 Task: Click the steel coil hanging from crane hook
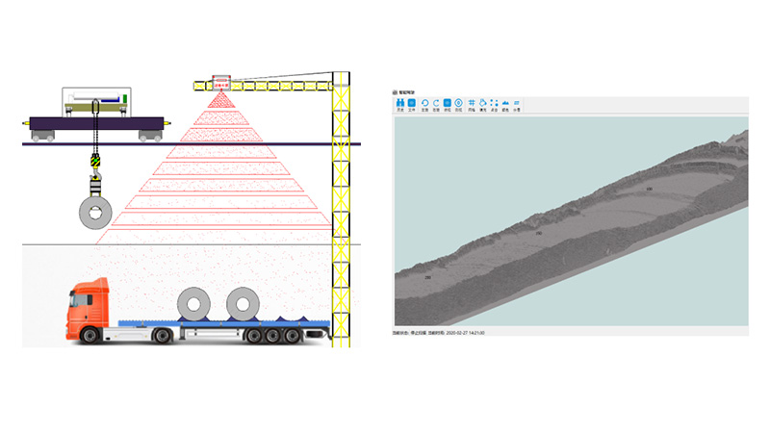(94, 216)
